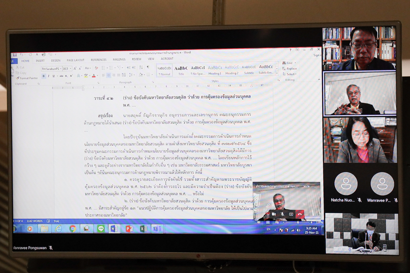This screenshot has width=410, height=273.
Task: Apply Text Effects outline A icon
Action: click(x=78, y=76)
